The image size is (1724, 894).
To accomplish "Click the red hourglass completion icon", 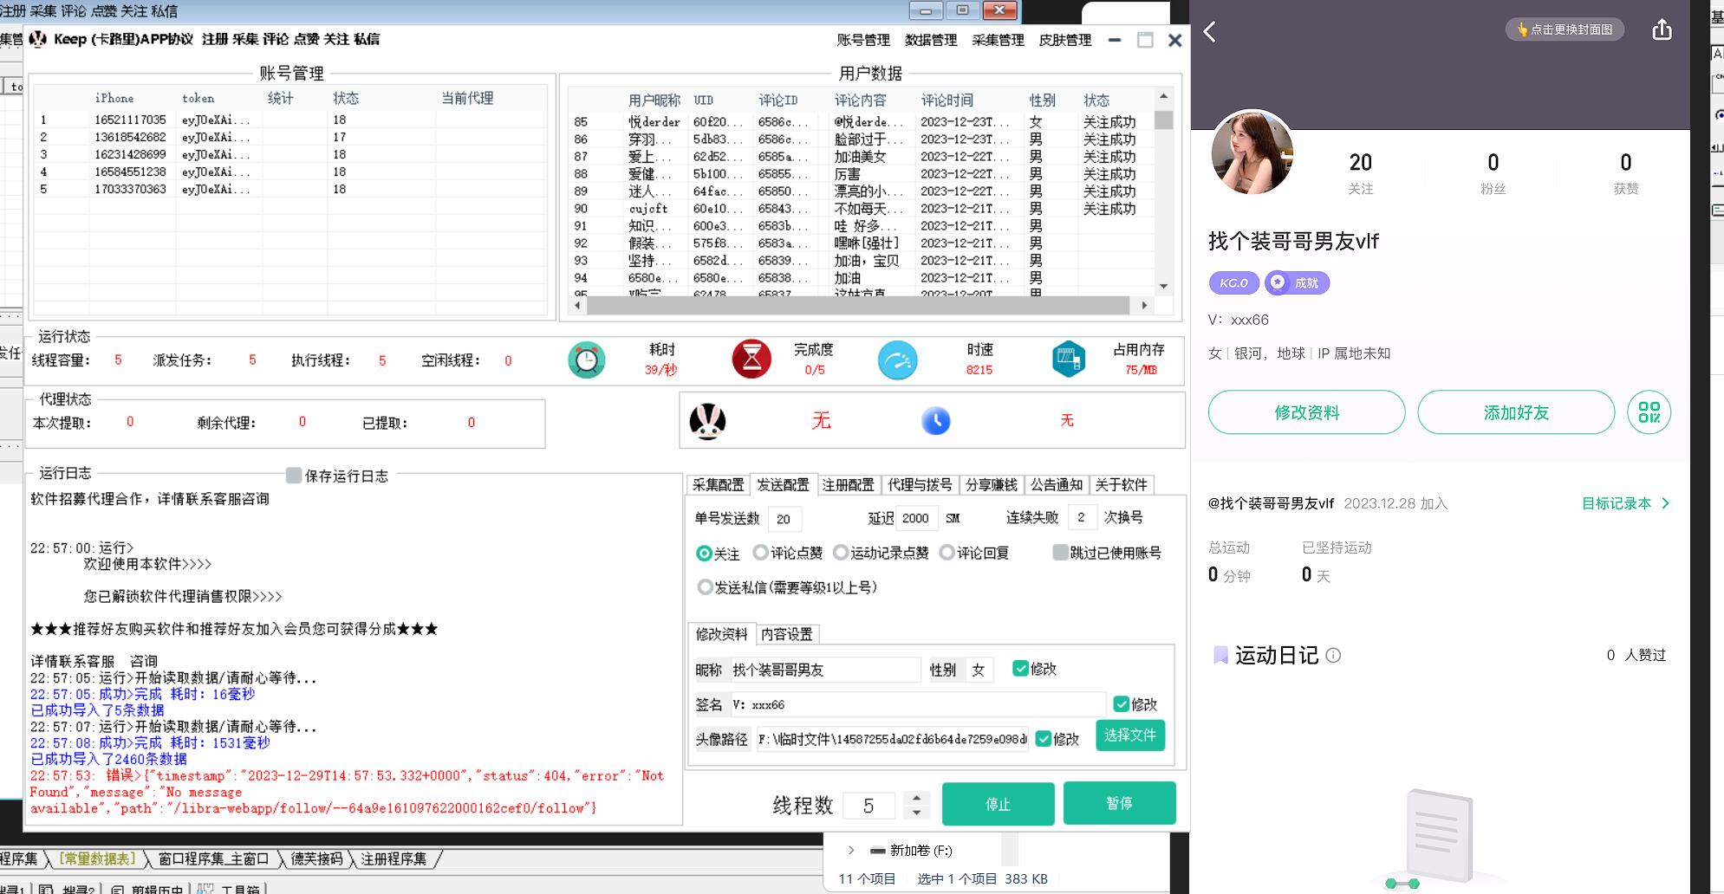I will 751,359.
